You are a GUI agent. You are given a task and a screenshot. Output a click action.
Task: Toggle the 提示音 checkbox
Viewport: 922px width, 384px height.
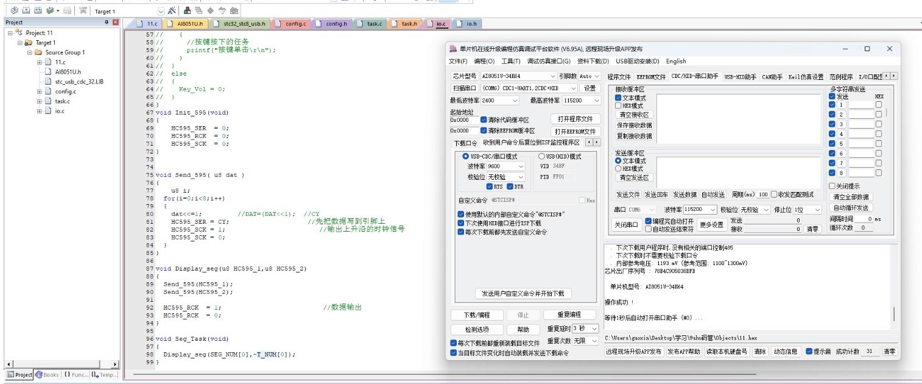(809, 352)
